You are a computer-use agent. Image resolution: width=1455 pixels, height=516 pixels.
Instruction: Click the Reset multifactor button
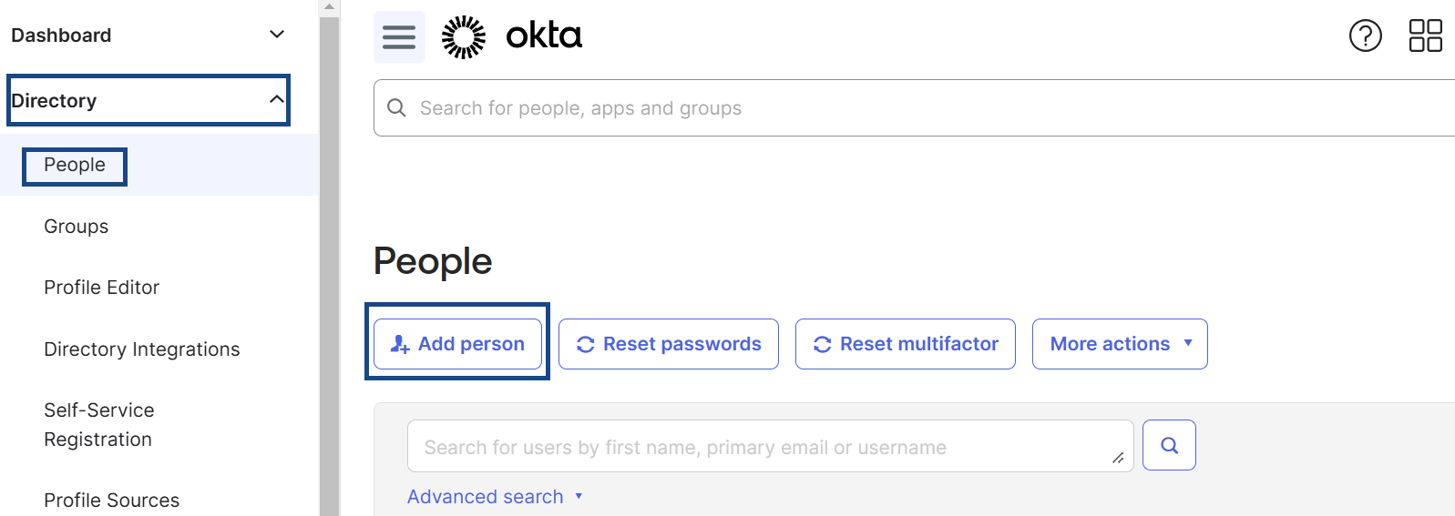905,344
